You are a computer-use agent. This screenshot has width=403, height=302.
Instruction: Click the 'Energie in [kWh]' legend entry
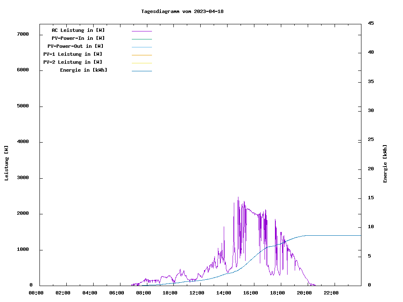84,70
